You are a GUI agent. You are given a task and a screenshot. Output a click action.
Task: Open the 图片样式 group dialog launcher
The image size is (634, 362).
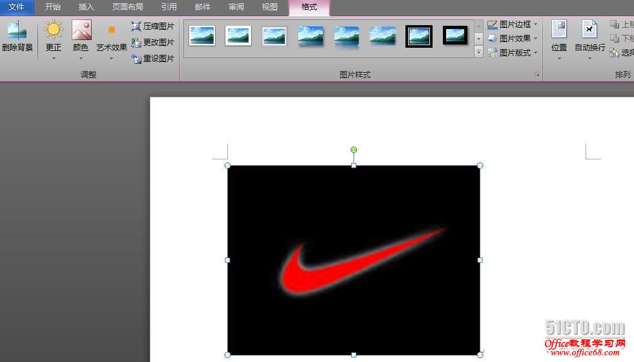pyautogui.click(x=537, y=74)
